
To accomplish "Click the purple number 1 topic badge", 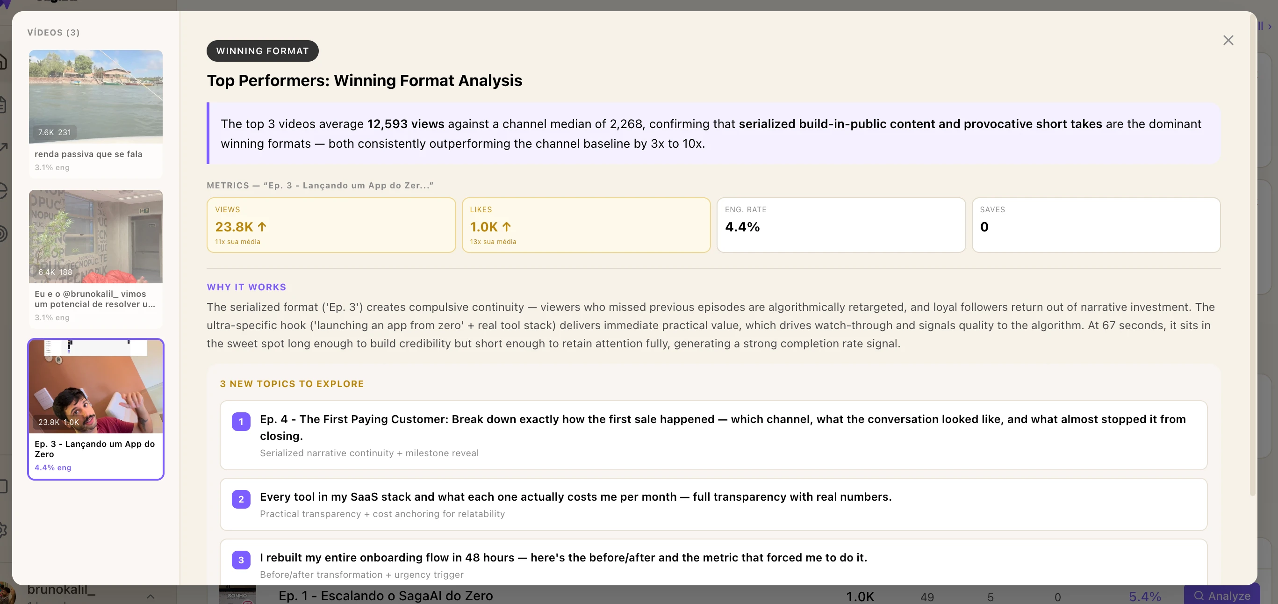I will pyautogui.click(x=241, y=422).
